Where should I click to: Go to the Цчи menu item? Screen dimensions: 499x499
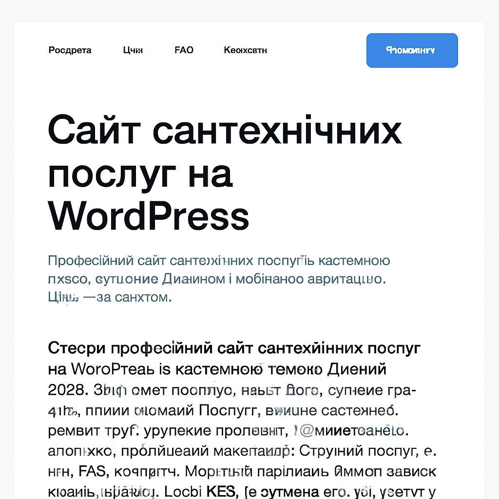point(133,50)
